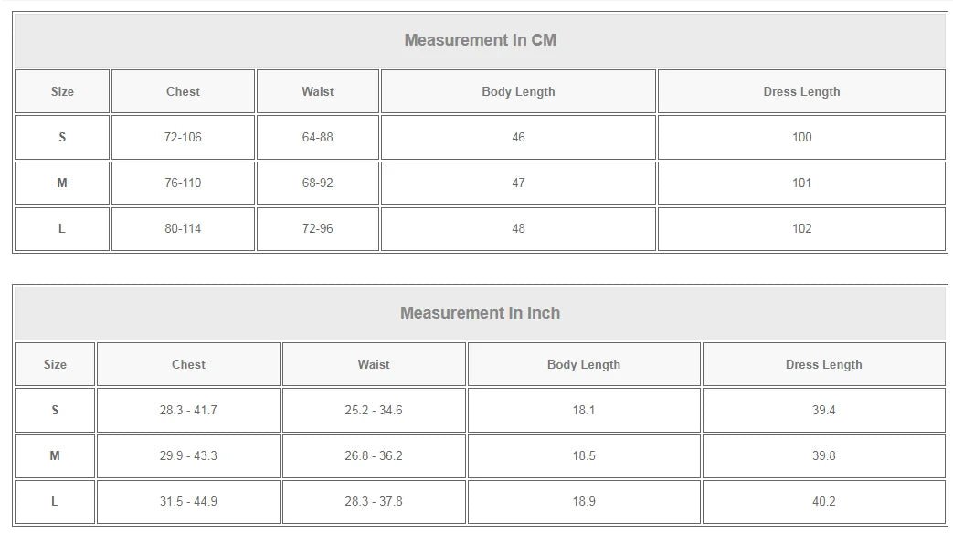Click the 102 dress length cell
Viewport: 953px width, 533px height.
tap(801, 229)
